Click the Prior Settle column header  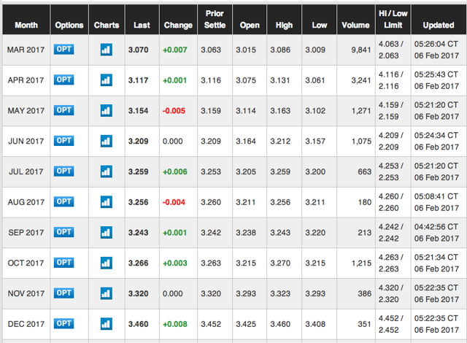pos(215,20)
